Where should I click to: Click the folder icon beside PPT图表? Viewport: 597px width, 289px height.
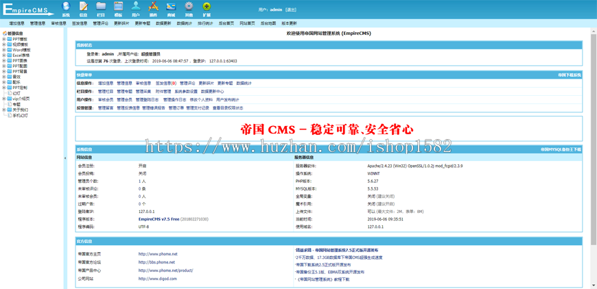coord(10,60)
